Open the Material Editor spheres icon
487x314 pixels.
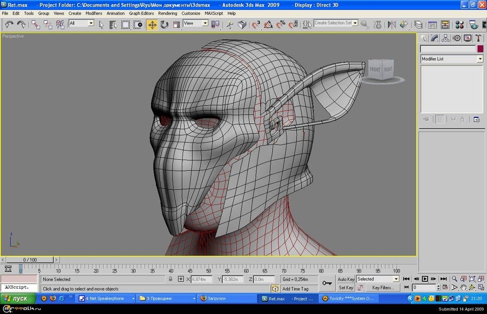coord(460,24)
